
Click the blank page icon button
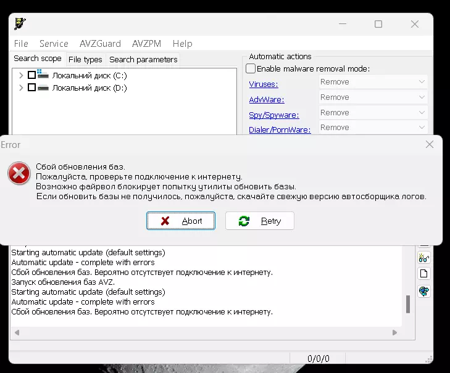(424, 274)
